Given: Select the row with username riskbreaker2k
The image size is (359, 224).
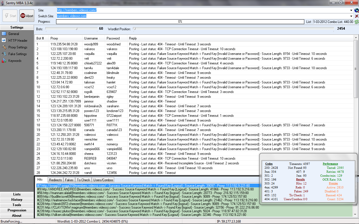Looking at the screenshot, I should click(194, 106).
